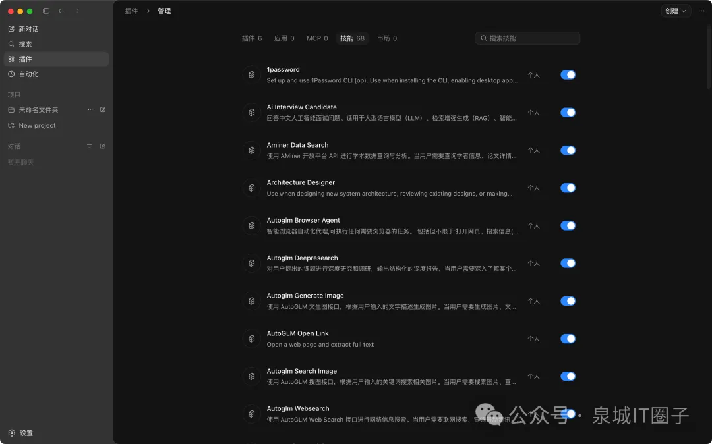Open the 创建 dropdown
Viewport: 712px width, 444px height.
coord(675,11)
